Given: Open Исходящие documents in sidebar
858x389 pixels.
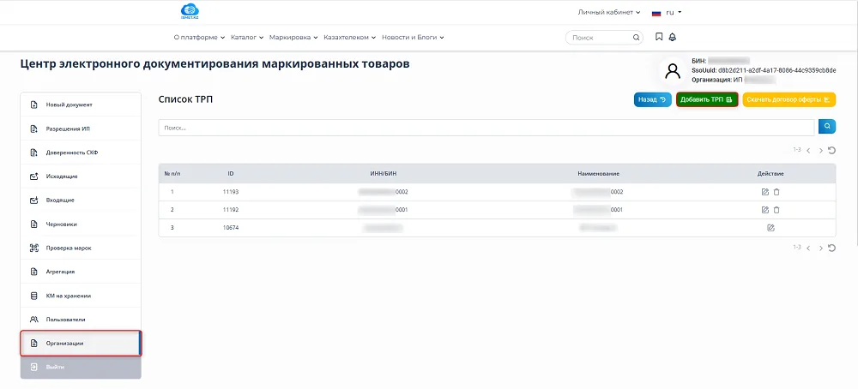Looking at the screenshot, I should tap(81, 177).
